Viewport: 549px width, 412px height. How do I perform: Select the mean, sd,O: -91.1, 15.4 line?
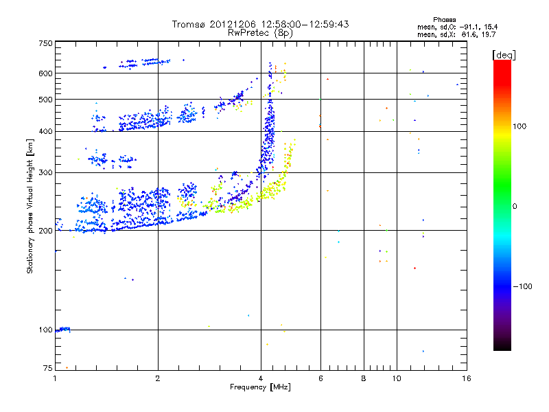(457, 27)
